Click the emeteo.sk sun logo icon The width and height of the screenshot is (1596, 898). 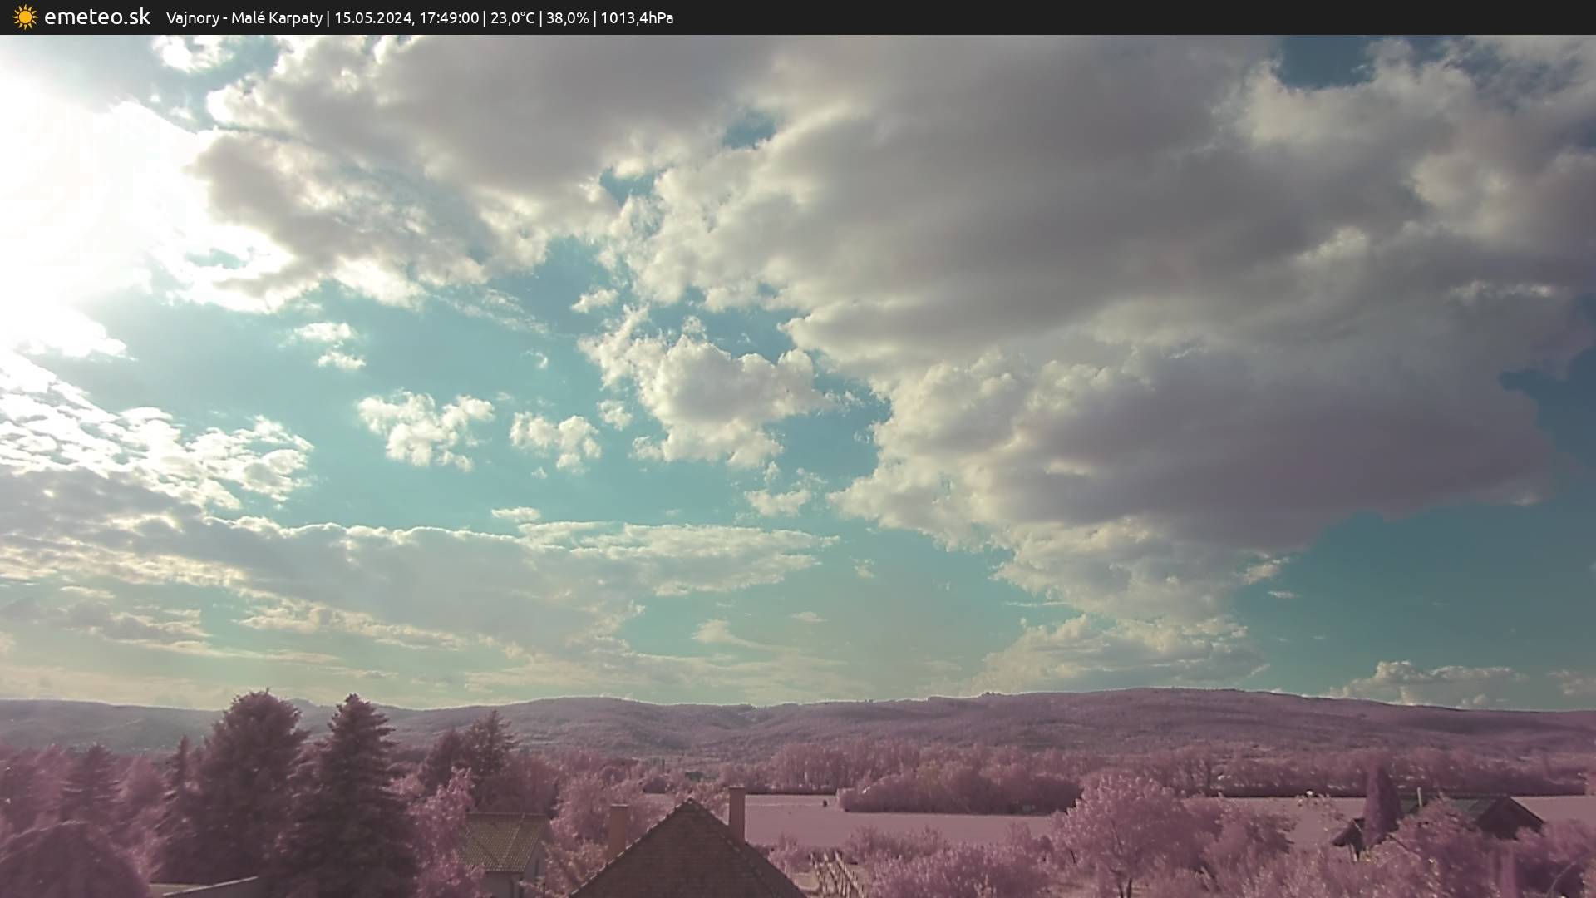click(25, 17)
